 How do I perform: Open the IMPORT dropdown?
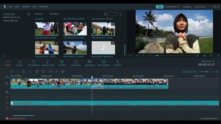tap(39, 14)
